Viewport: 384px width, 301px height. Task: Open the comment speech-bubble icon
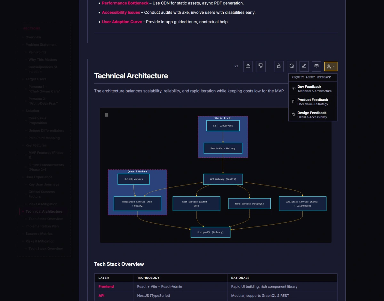(316, 66)
